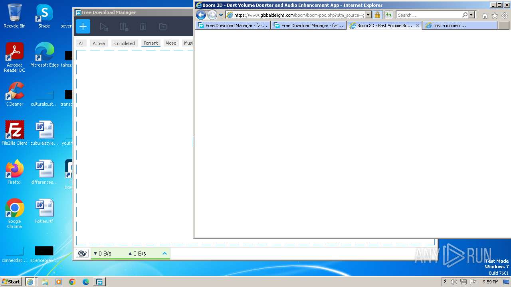Select kcities.rtf desktop file
Viewport: 511px width, 287px height.
44,211
